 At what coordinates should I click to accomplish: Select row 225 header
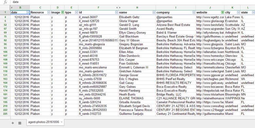coord(5,114)
